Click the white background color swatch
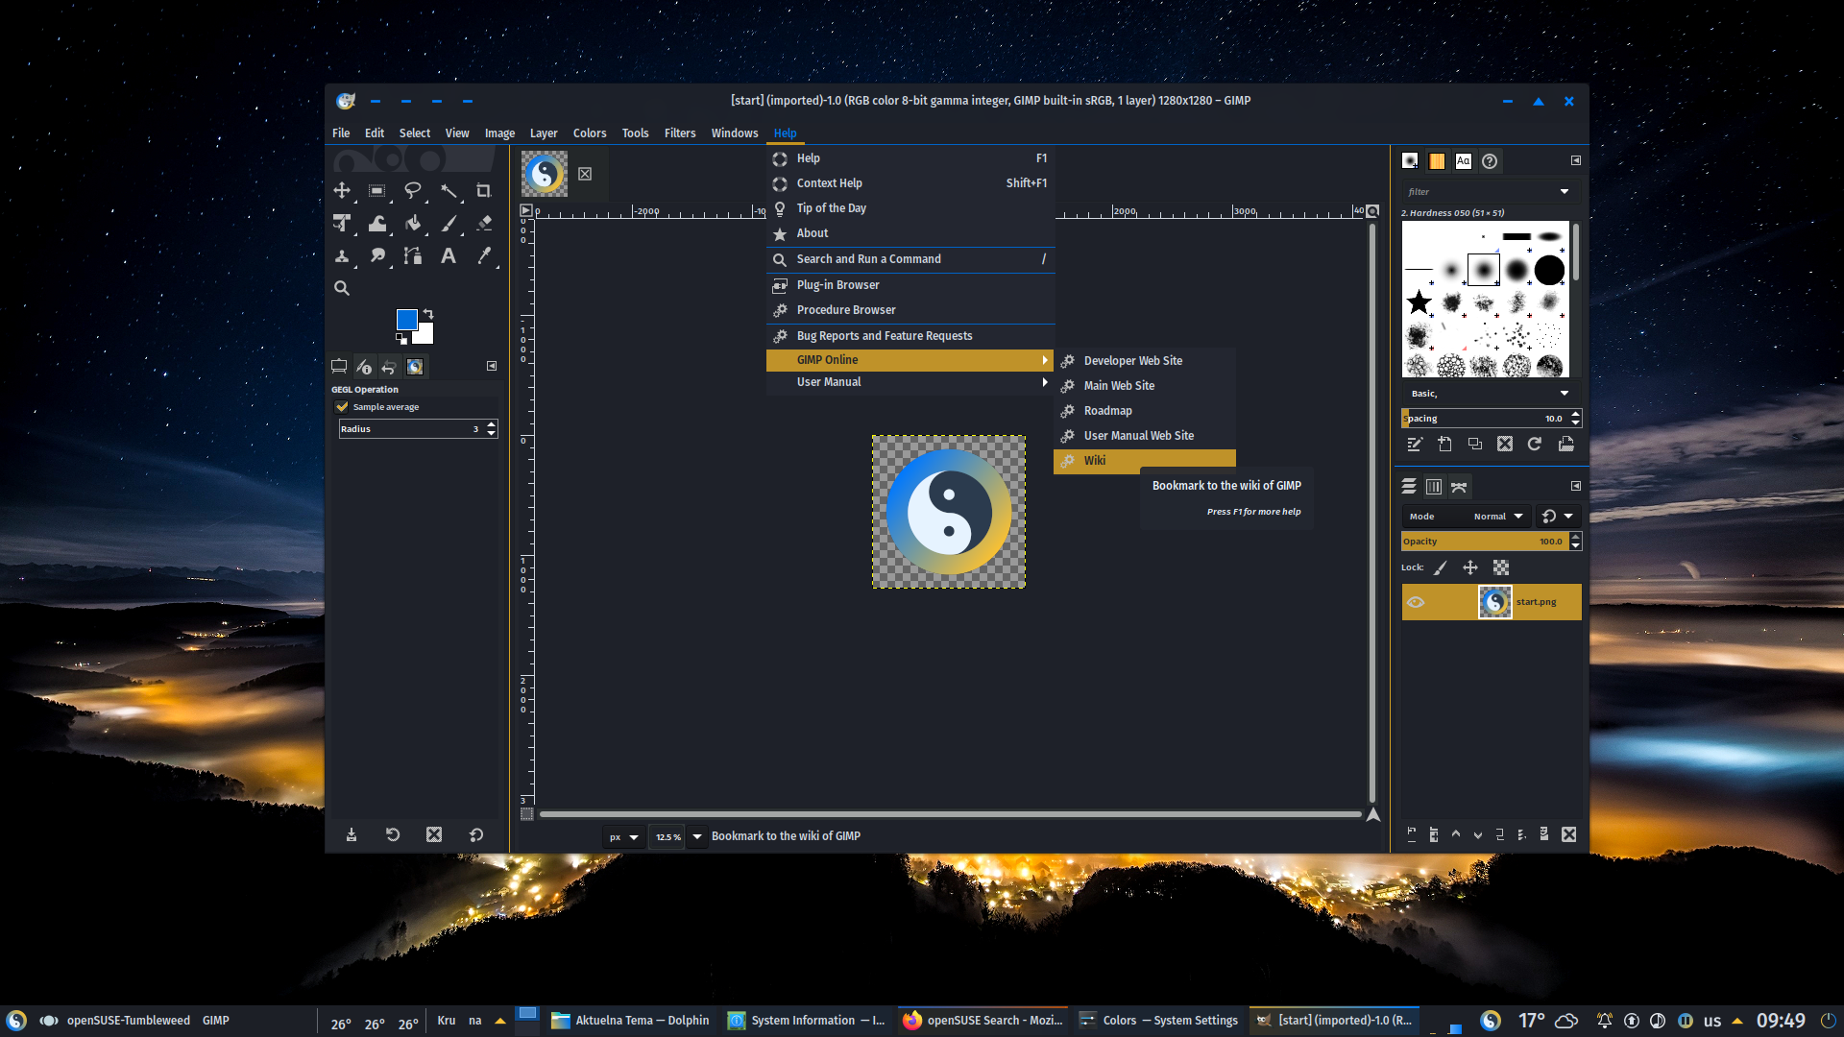This screenshot has height=1037, width=1844. click(x=425, y=335)
